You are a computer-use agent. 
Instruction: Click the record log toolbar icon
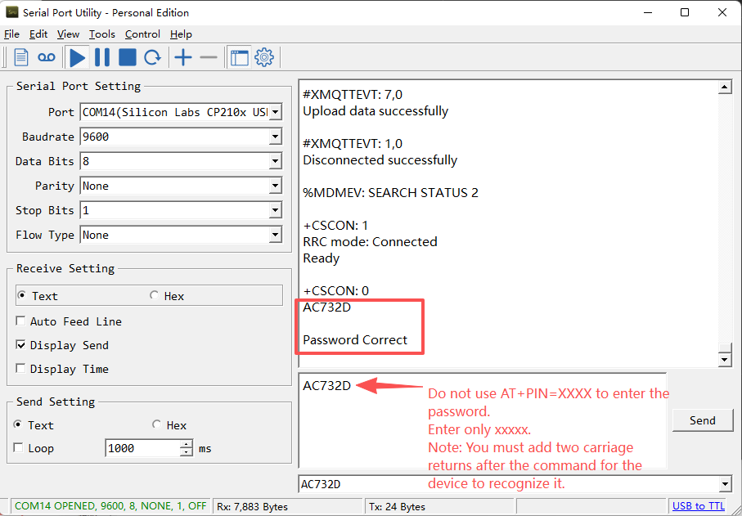pyautogui.click(x=47, y=58)
